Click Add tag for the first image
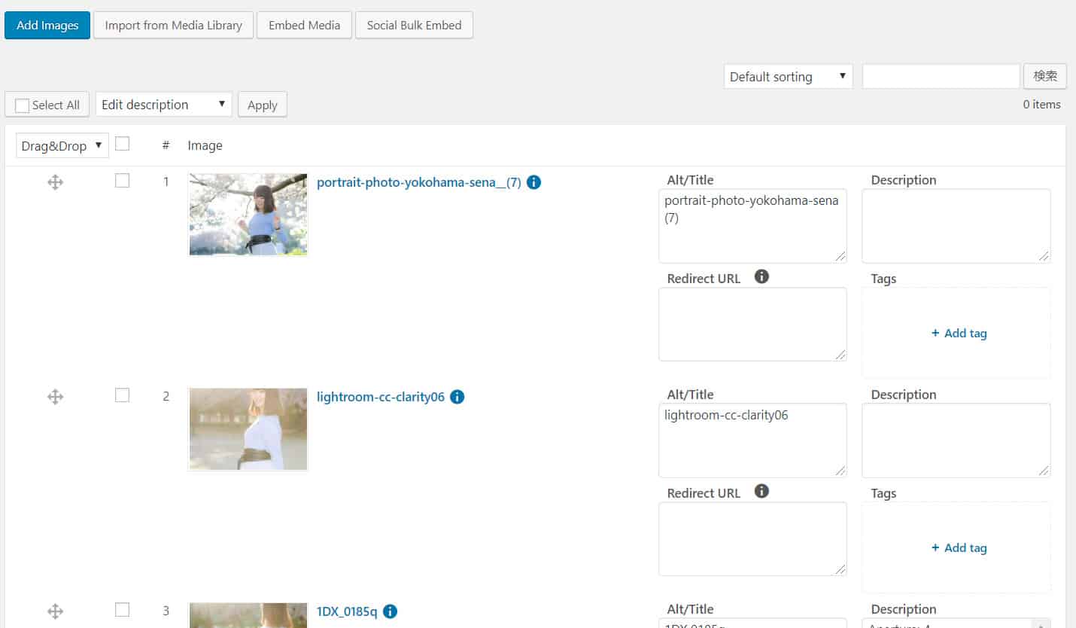This screenshot has width=1076, height=628. [959, 333]
